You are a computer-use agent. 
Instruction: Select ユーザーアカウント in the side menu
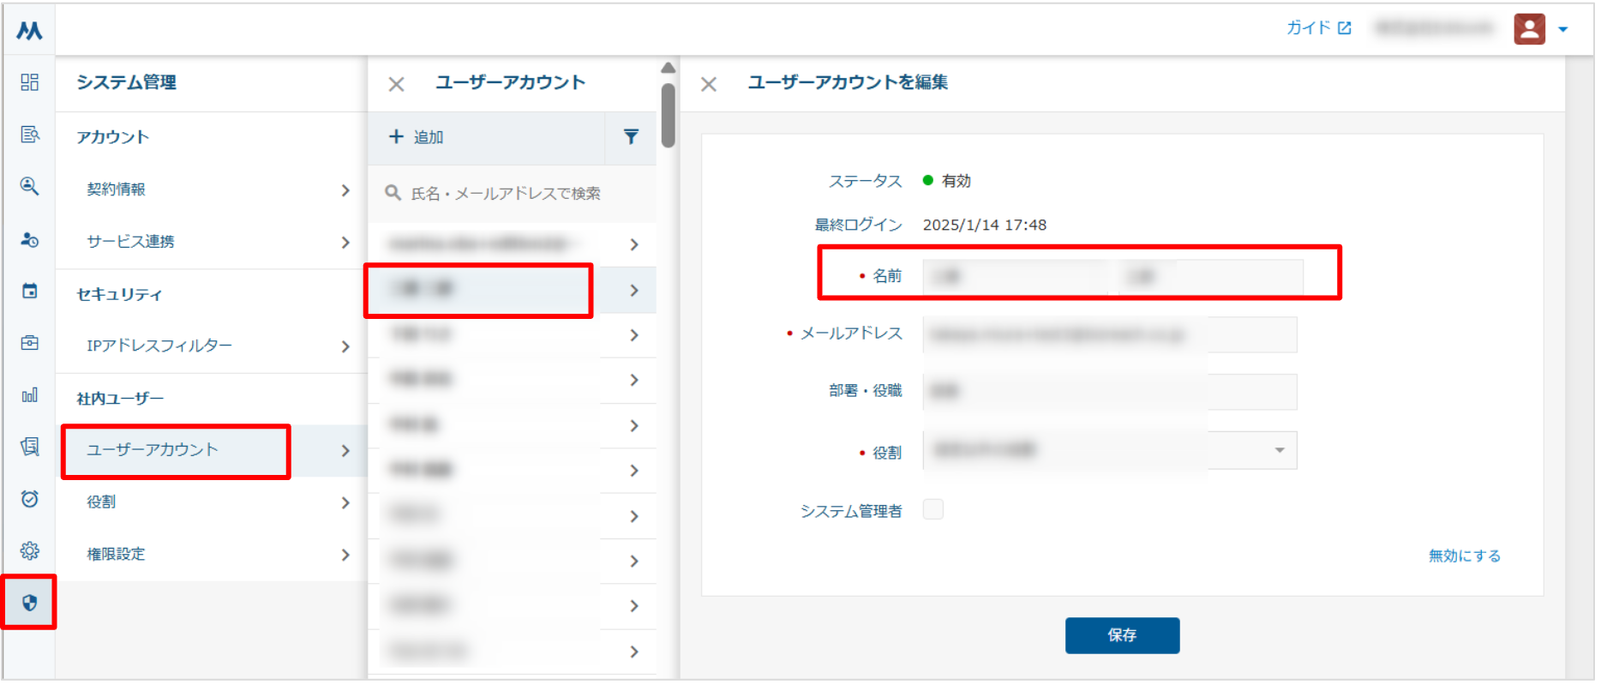pos(176,451)
